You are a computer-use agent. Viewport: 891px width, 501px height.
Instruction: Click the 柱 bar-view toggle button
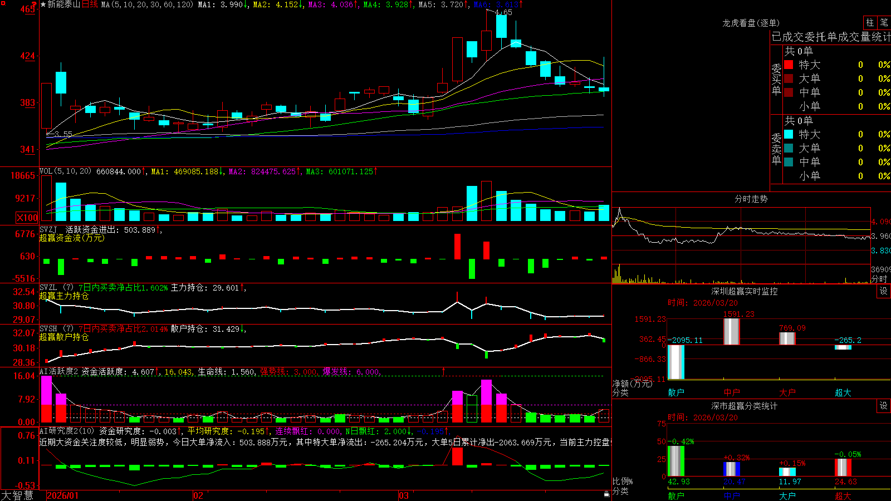tap(870, 22)
